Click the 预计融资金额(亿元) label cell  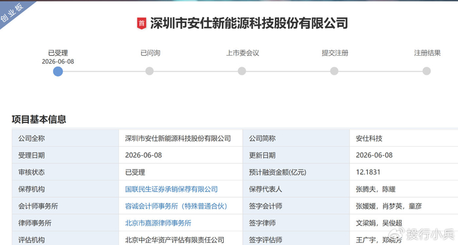[296, 172]
